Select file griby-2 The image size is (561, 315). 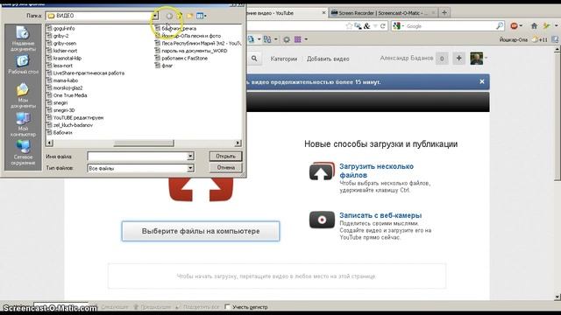coord(57,36)
